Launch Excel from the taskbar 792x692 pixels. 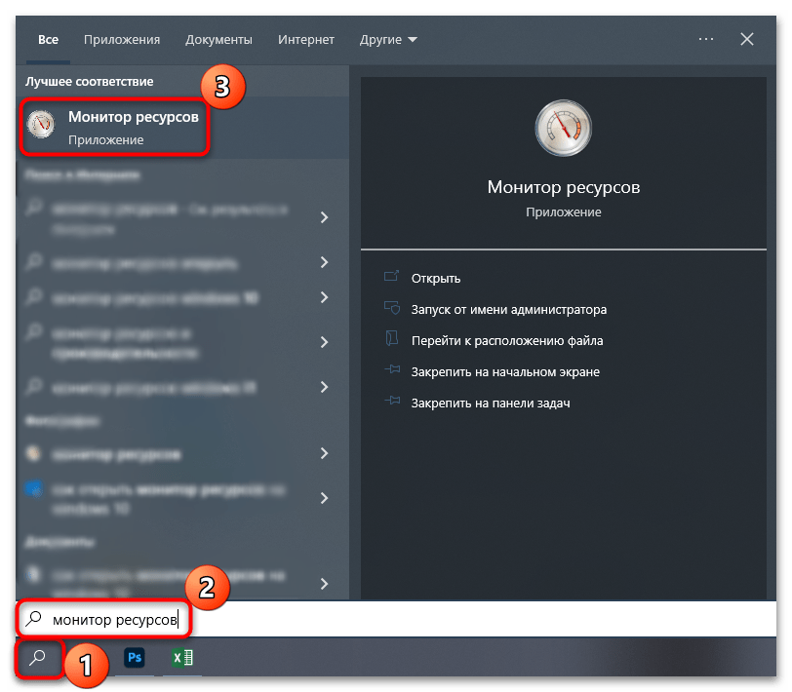coord(181,658)
